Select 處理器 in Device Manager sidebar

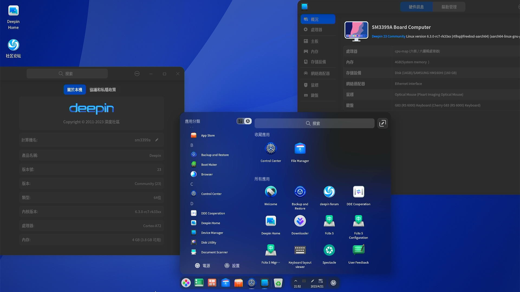coord(316,30)
